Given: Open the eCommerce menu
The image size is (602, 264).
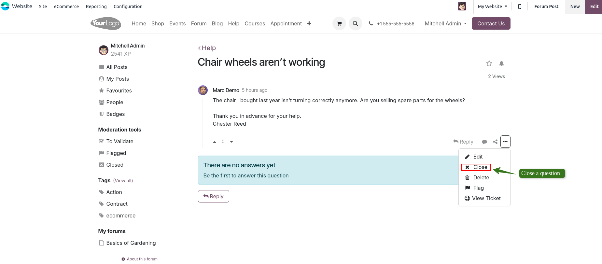Looking at the screenshot, I should (66, 7).
